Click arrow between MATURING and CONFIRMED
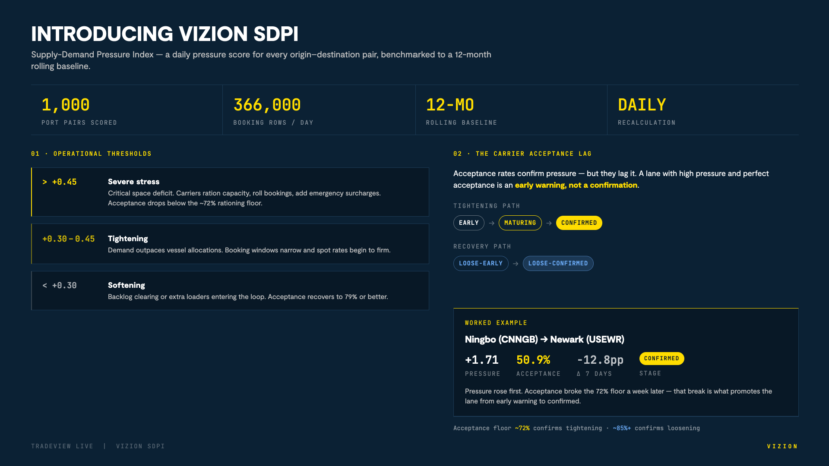Image resolution: width=829 pixels, height=466 pixels. (549, 223)
